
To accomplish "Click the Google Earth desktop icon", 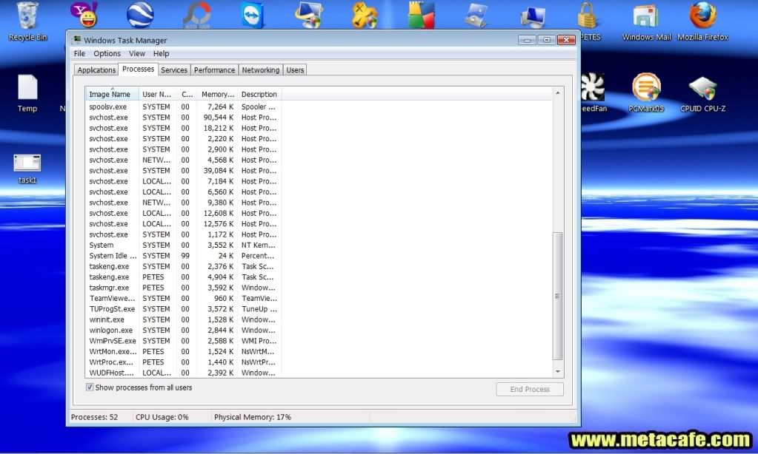I will pyautogui.click(x=139, y=15).
